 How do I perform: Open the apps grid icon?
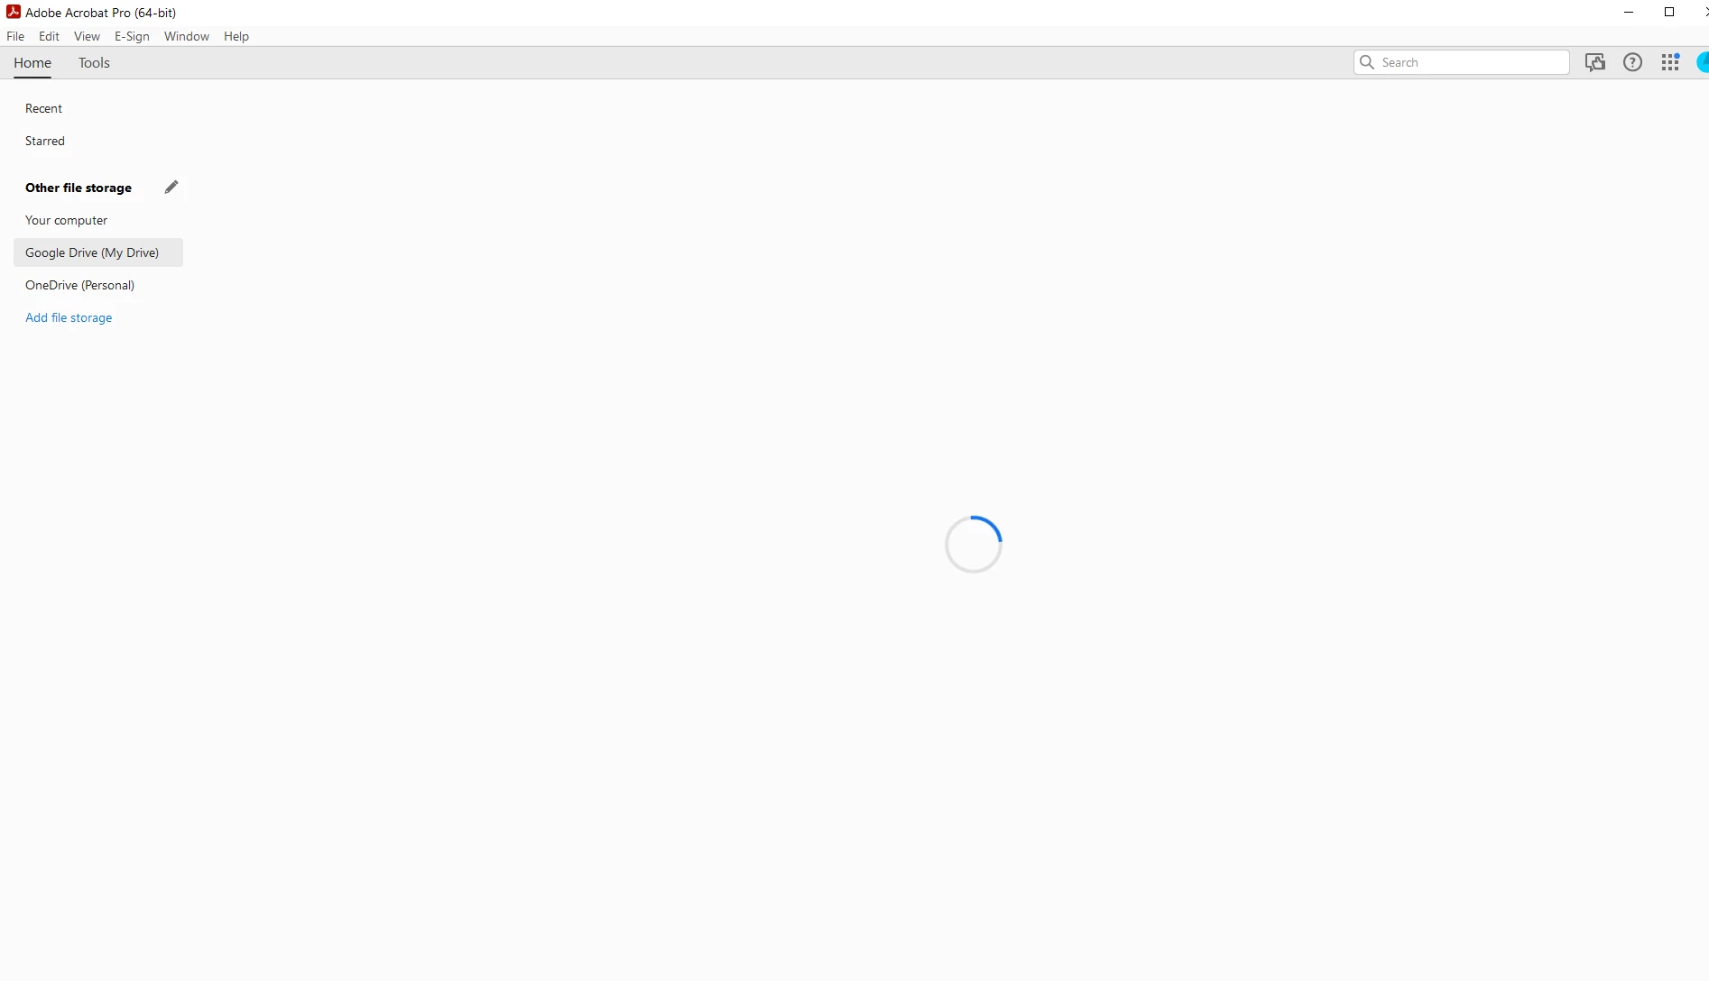(1670, 62)
